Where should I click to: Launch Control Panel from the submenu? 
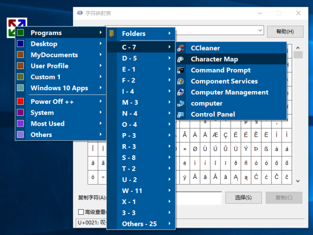(231, 114)
